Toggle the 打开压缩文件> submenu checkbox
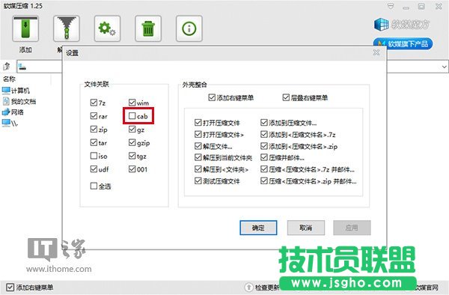 [x=198, y=134]
